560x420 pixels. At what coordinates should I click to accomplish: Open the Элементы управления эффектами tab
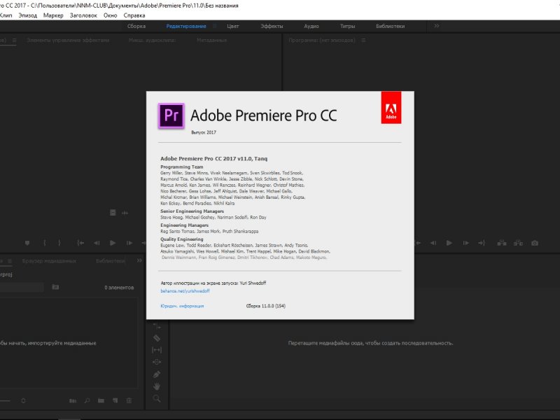[68, 41]
